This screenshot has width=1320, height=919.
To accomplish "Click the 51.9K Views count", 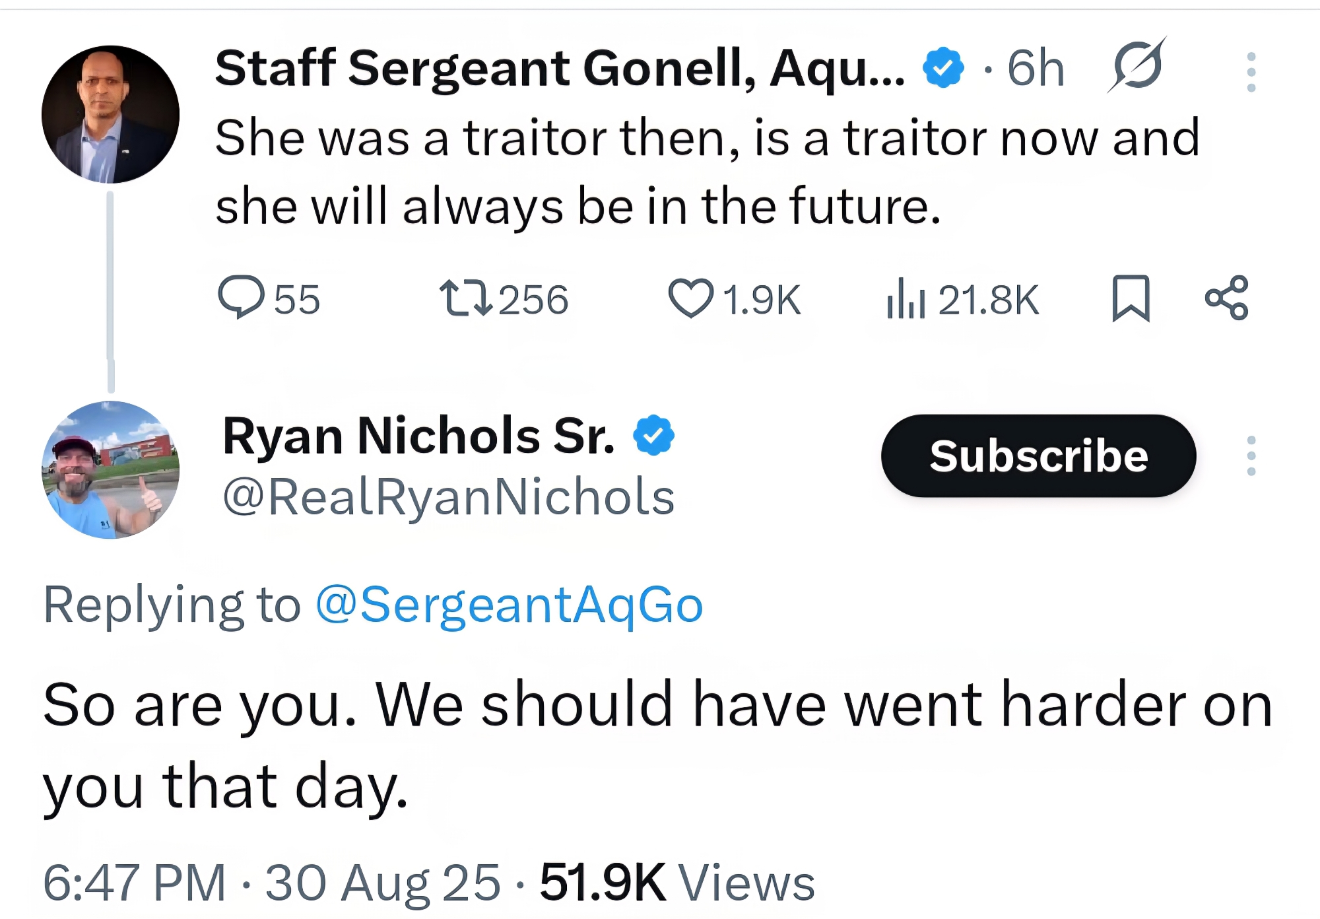I will (677, 882).
